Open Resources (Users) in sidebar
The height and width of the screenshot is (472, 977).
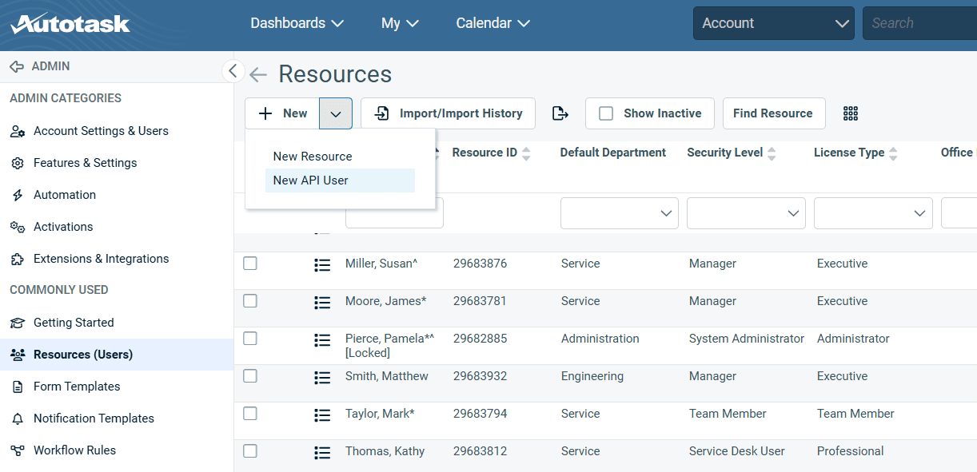point(117,355)
